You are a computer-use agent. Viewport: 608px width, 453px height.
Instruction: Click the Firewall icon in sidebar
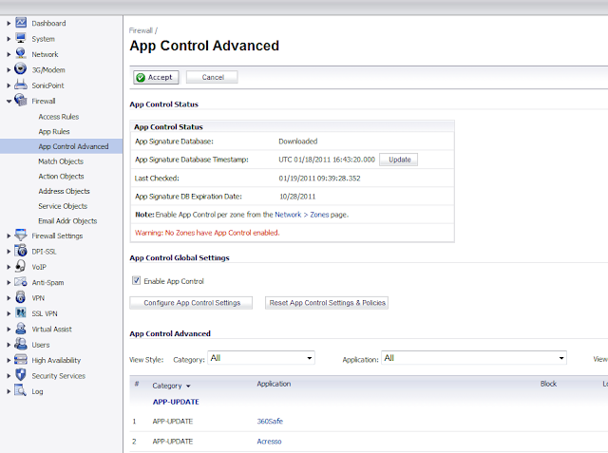click(x=21, y=101)
